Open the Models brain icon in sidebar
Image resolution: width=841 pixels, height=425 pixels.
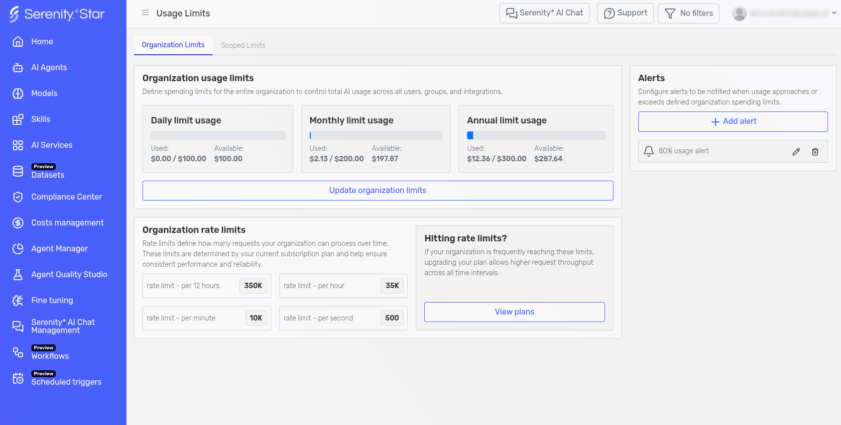coord(18,94)
